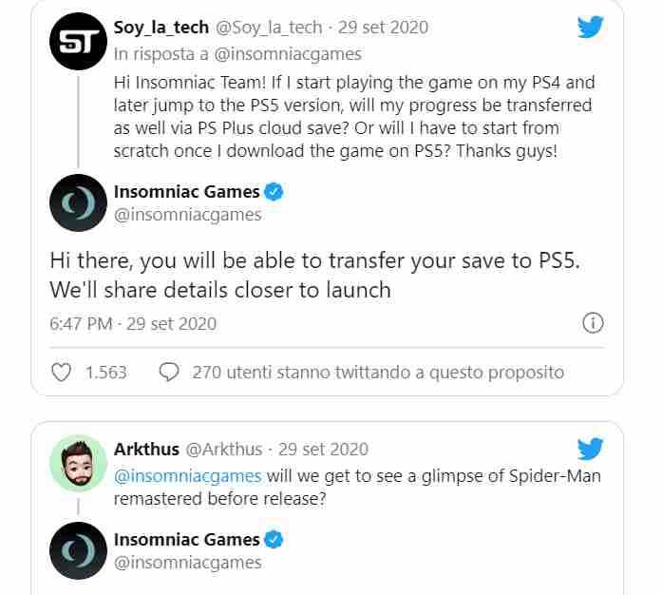This screenshot has width=662, height=595.
Task: Click the Twitter bird logo in Arkthus tweet
Action: pos(591,449)
